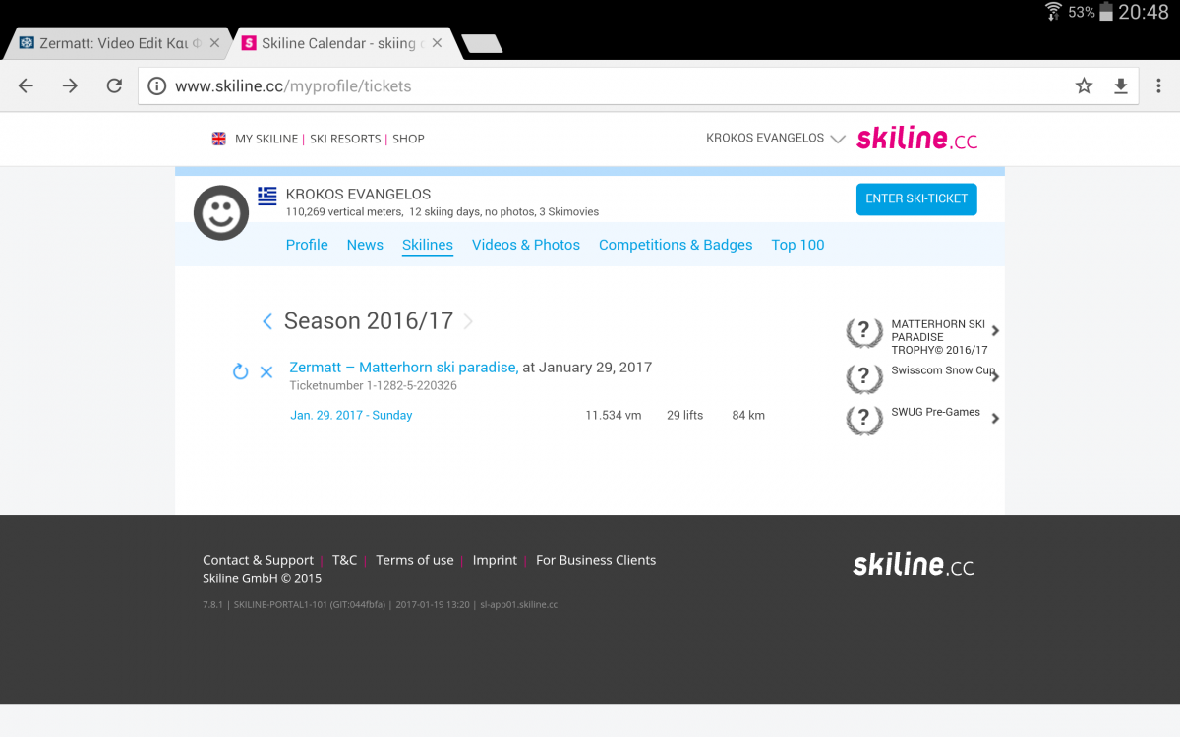Screen dimensions: 1180x737
Task: Open the Chrome three-dot menu
Action: pyautogui.click(x=1159, y=85)
